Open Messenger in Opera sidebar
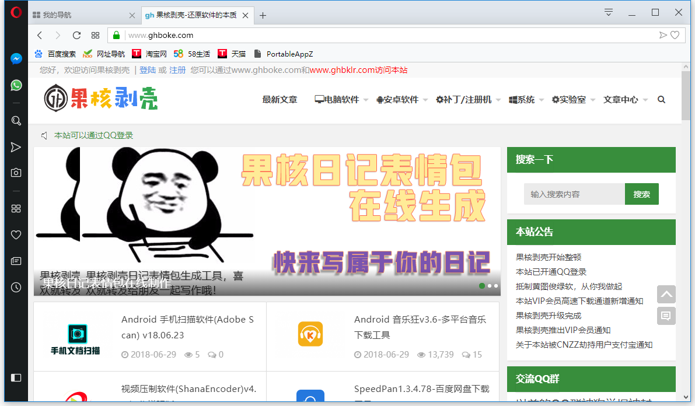The image size is (695, 406). 16,59
